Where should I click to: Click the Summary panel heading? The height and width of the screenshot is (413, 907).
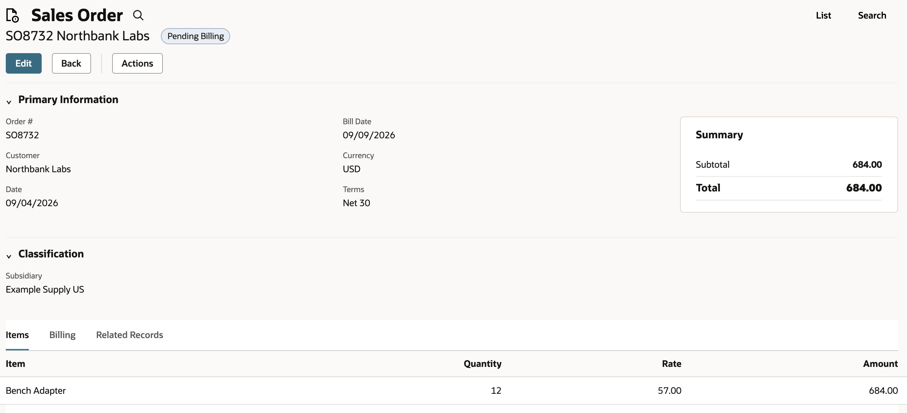point(719,134)
